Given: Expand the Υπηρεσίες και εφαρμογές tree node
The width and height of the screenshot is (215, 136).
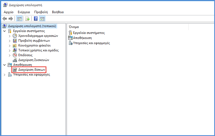Looking at the screenshot, I should click(x=5, y=75).
